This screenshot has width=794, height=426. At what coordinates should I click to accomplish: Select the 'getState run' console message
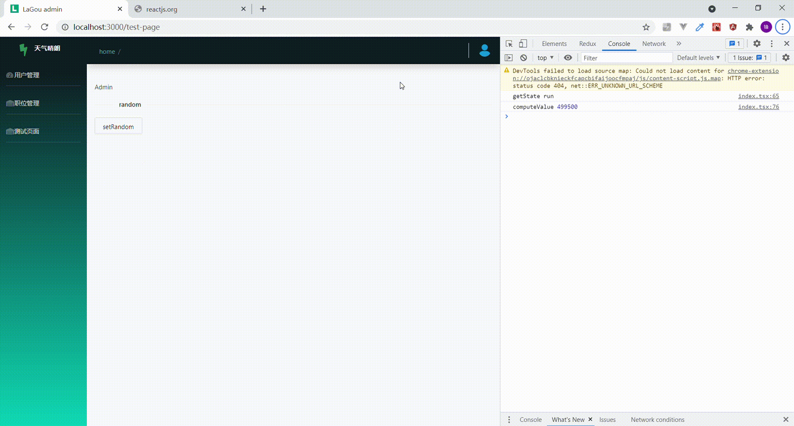[x=533, y=96]
